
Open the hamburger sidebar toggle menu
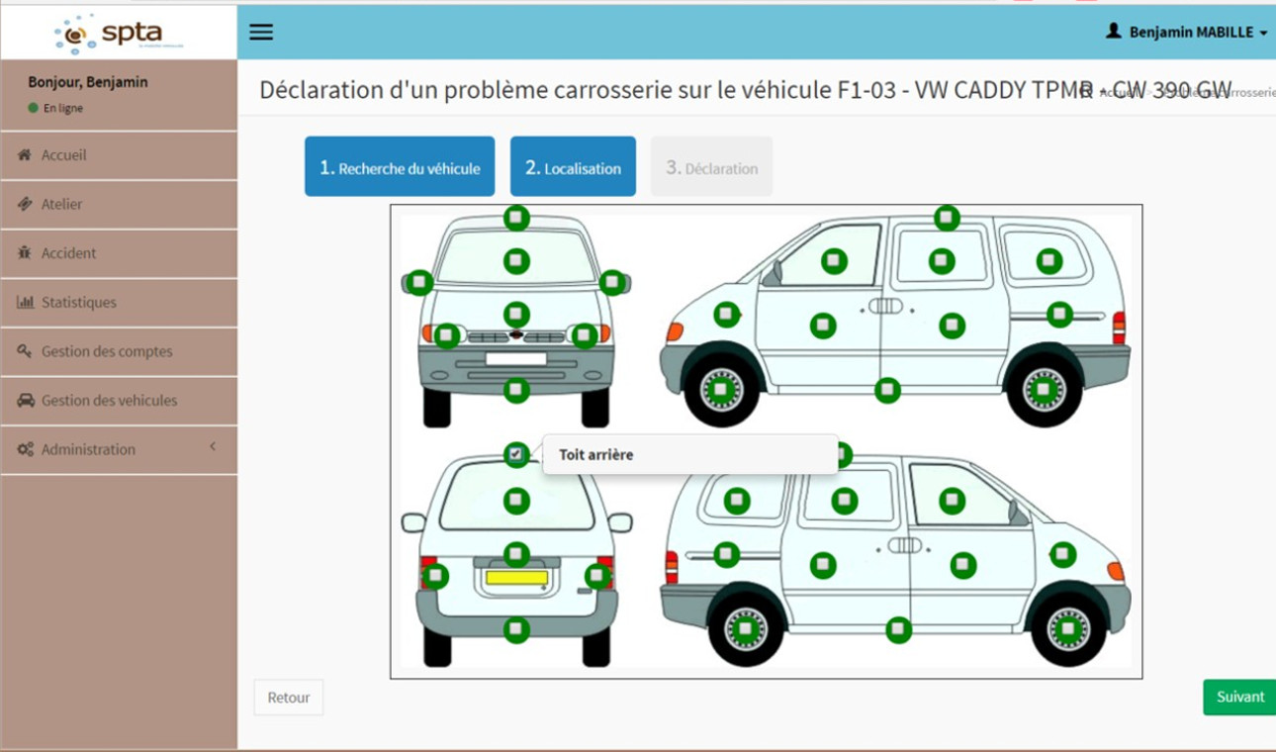coord(261,32)
